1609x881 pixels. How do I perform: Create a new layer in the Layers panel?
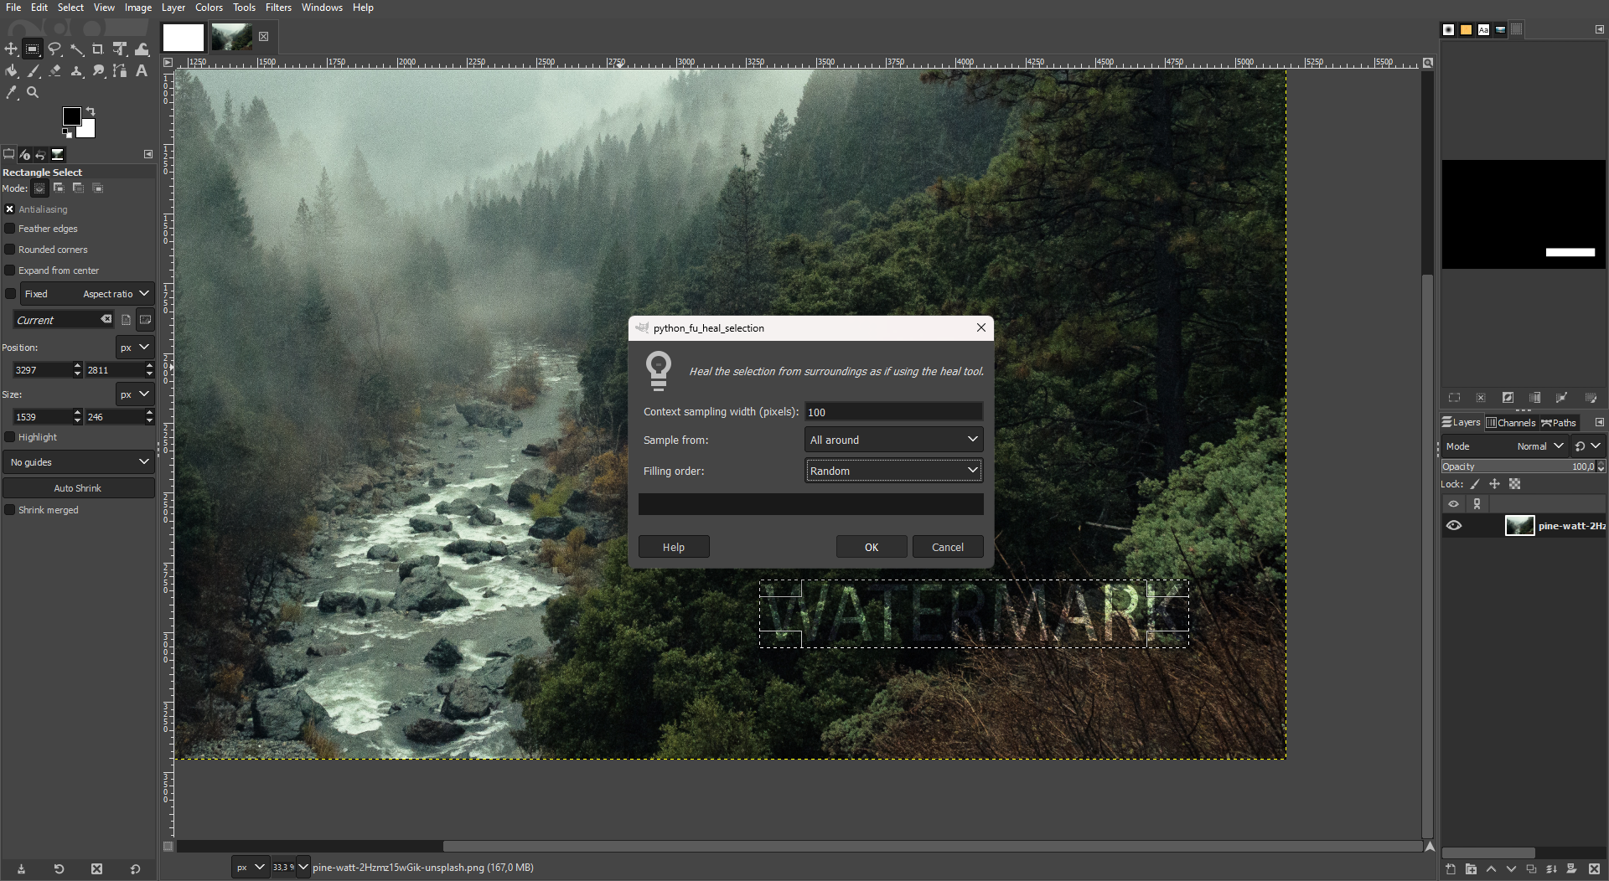pyautogui.click(x=1451, y=870)
